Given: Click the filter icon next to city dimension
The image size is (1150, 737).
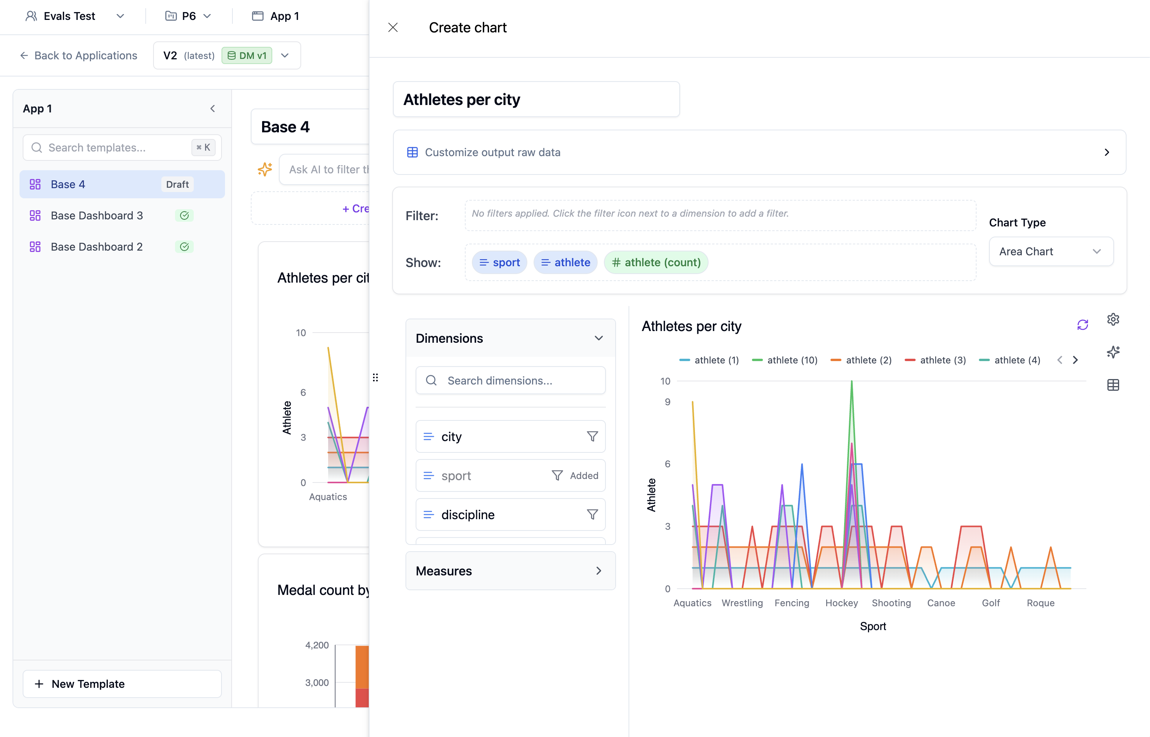Looking at the screenshot, I should (592, 436).
